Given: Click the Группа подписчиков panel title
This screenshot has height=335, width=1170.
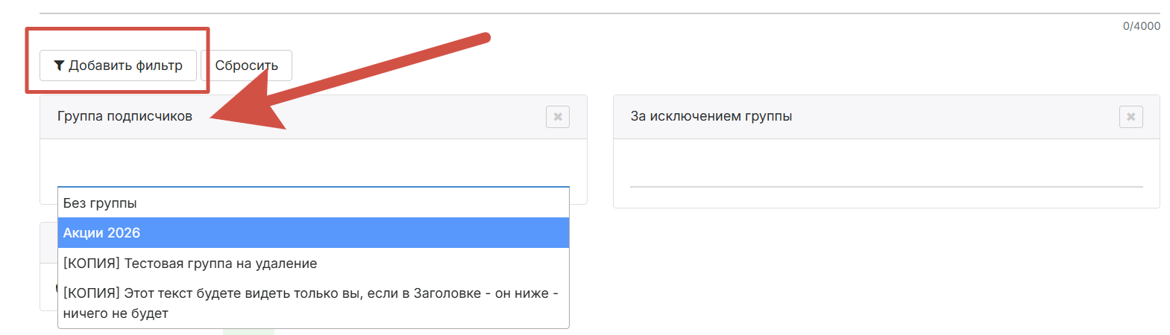Looking at the screenshot, I should pos(125,116).
